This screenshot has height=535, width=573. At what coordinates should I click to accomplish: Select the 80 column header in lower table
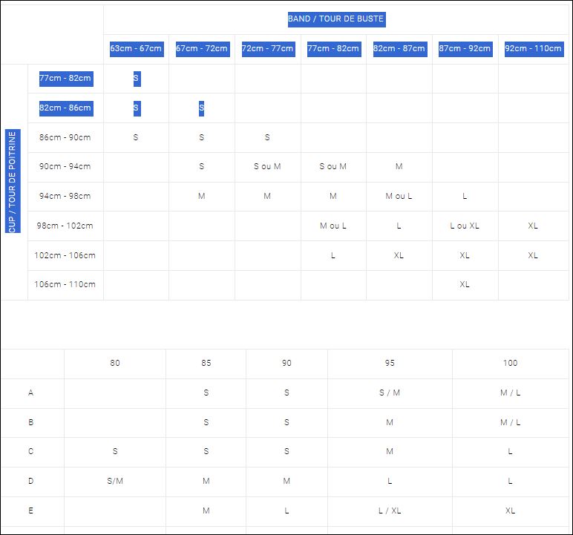click(x=115, y=363)
